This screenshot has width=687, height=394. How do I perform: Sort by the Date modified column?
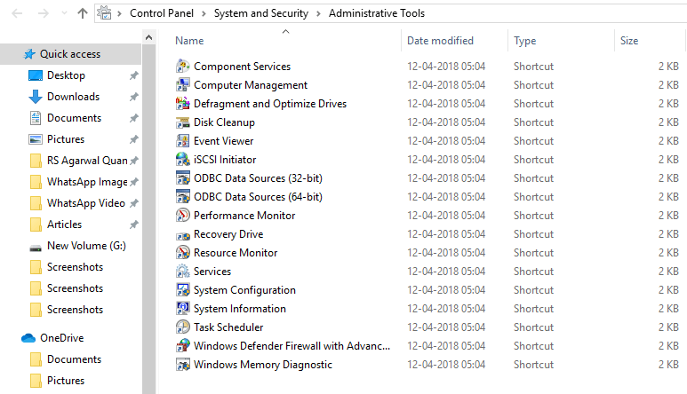pos(440,41)
